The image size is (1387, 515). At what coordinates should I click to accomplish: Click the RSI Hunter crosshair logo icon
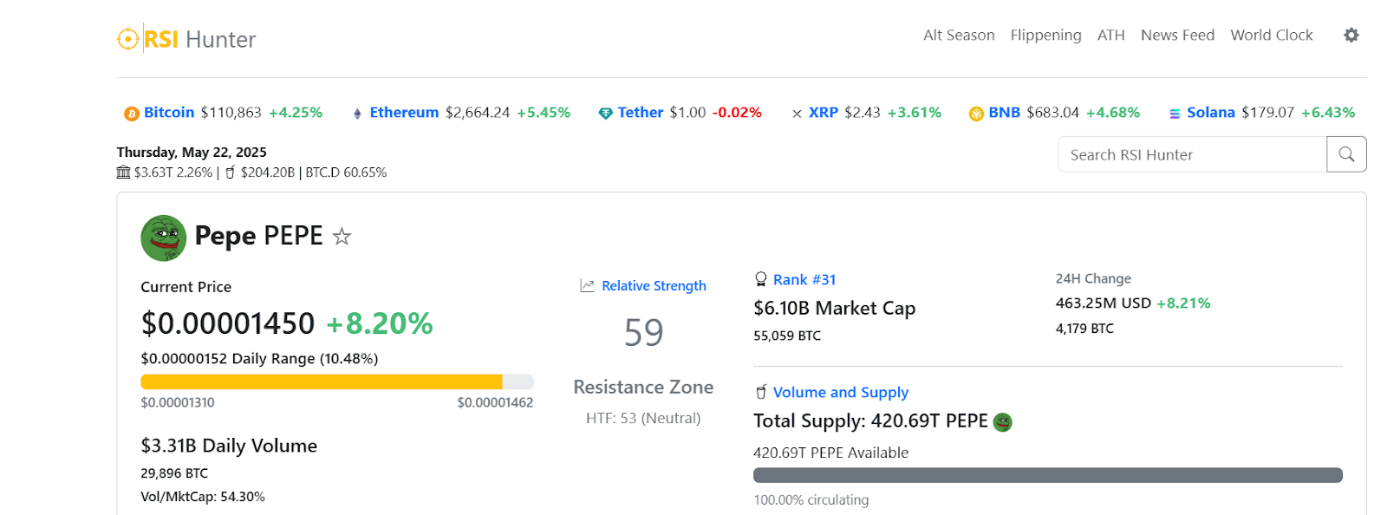(127, 39)
